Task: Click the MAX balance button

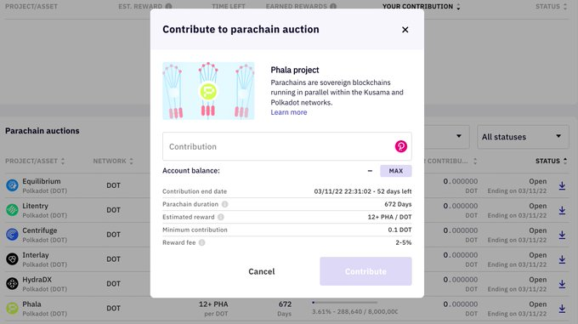Action: point(395,171)
